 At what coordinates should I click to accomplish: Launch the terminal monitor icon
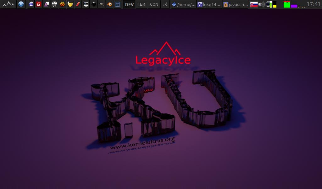pyautogui.click(x=86, y=4)
